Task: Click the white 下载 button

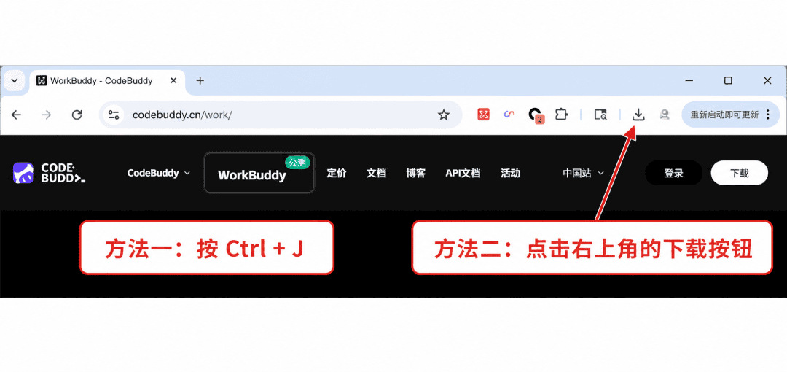Action: pos(740,173)
